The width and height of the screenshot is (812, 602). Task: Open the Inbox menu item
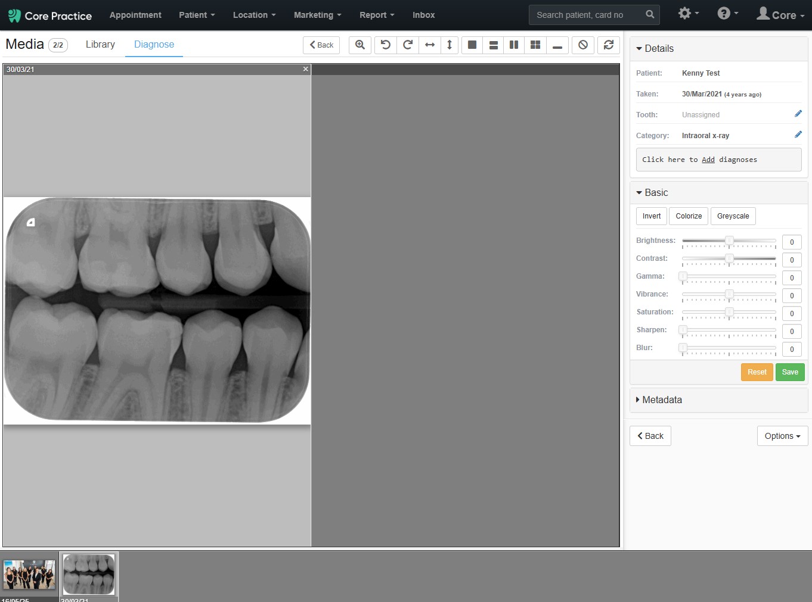424,15
